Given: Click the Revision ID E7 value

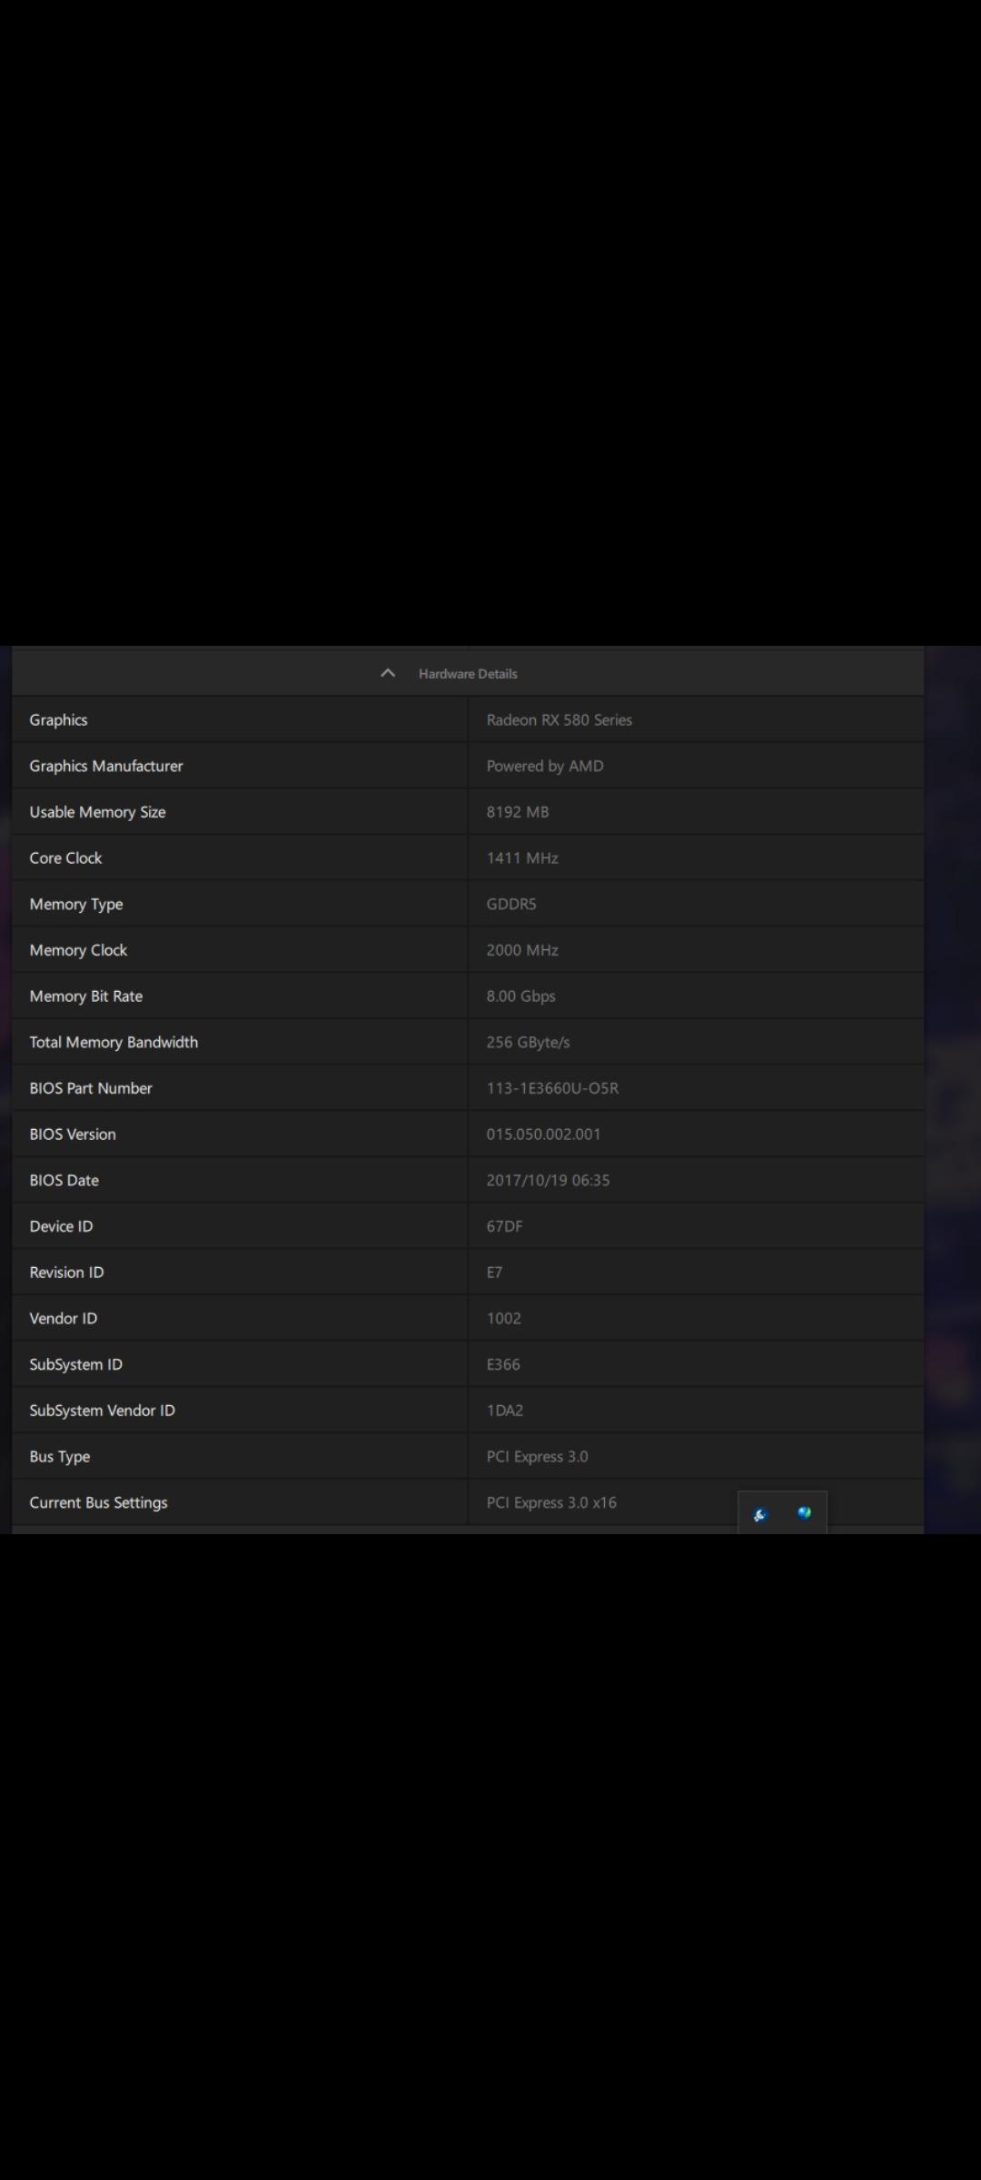Looking at the screenshot, I should click(494, 1273).
